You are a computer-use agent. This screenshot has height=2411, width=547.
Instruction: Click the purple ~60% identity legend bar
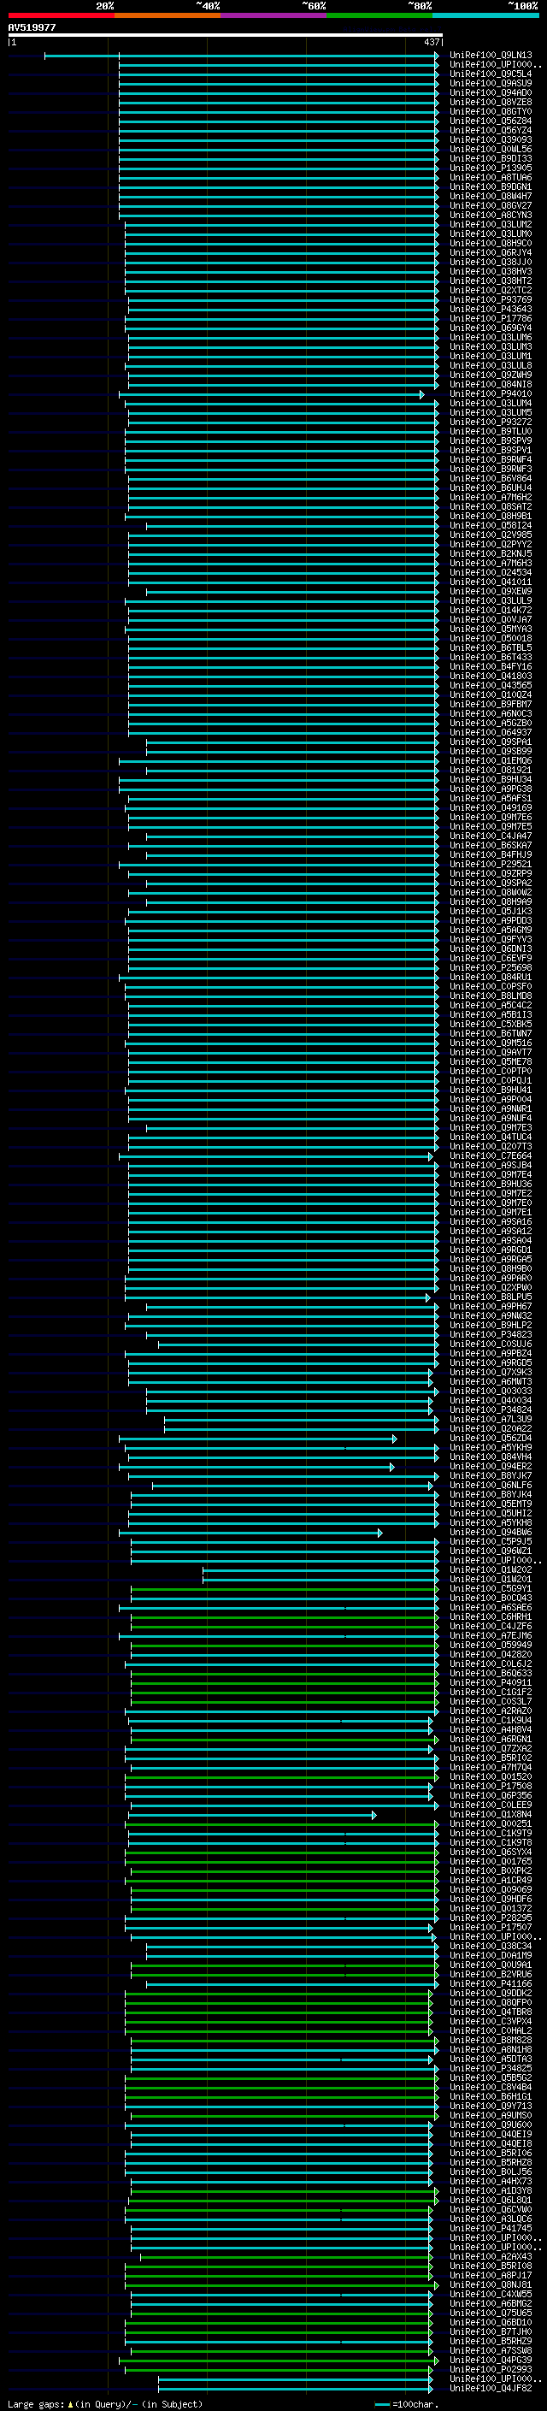point(274,15)
